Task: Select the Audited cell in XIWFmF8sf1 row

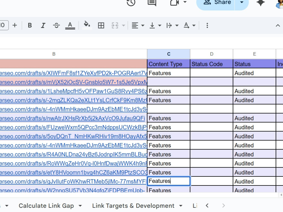Action: (x=254, y=73)
